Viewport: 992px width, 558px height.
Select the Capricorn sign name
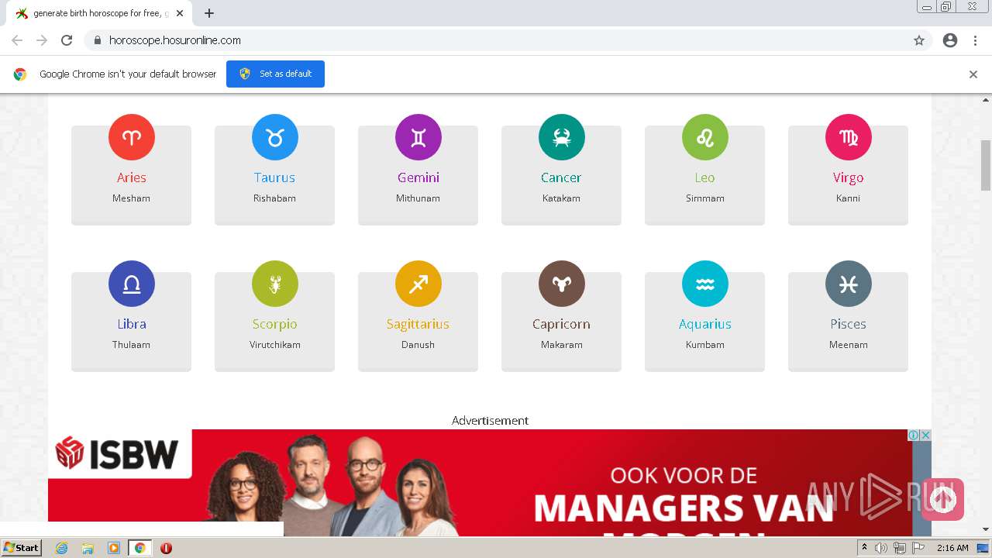pyautogui.click(x=561, y=324)
